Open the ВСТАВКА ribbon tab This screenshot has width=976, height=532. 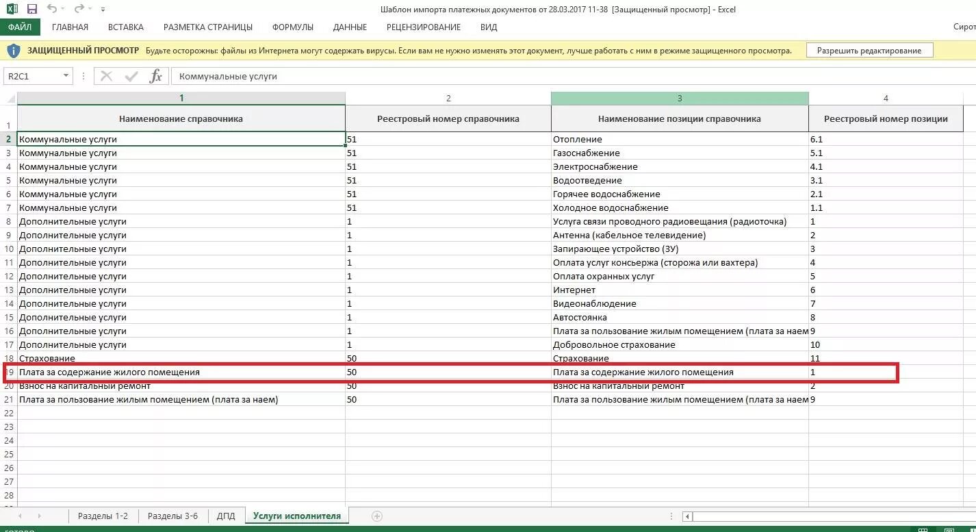(126, 27)
